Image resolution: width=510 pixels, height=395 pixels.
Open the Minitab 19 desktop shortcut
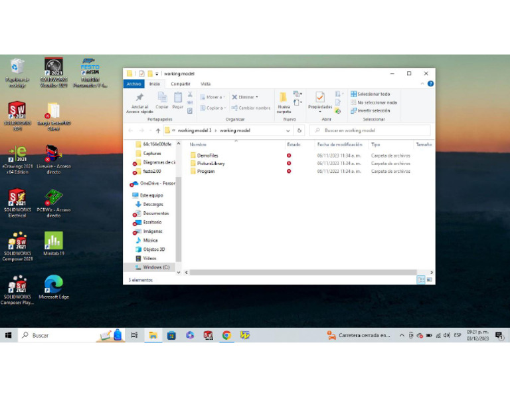pyautogui.click(x=53, y=241)
